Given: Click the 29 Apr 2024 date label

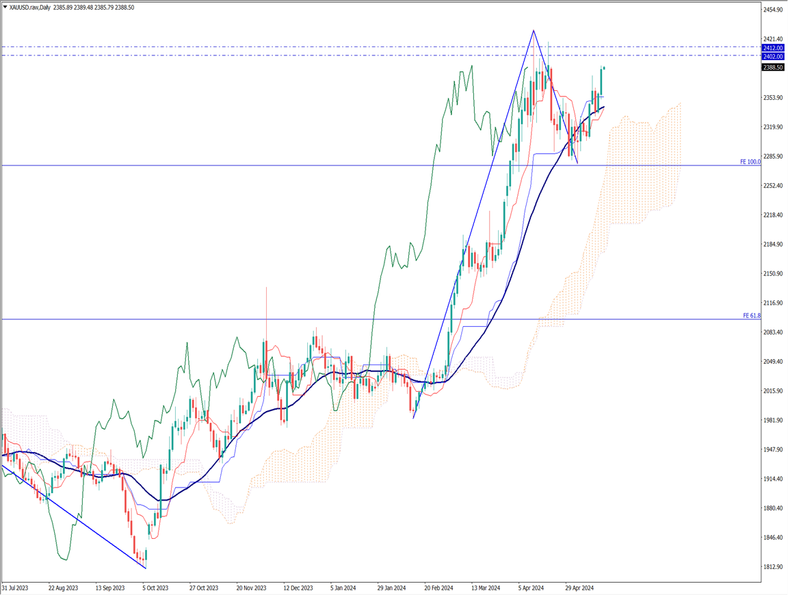Looking at the screenshot, I should (578, 587).
